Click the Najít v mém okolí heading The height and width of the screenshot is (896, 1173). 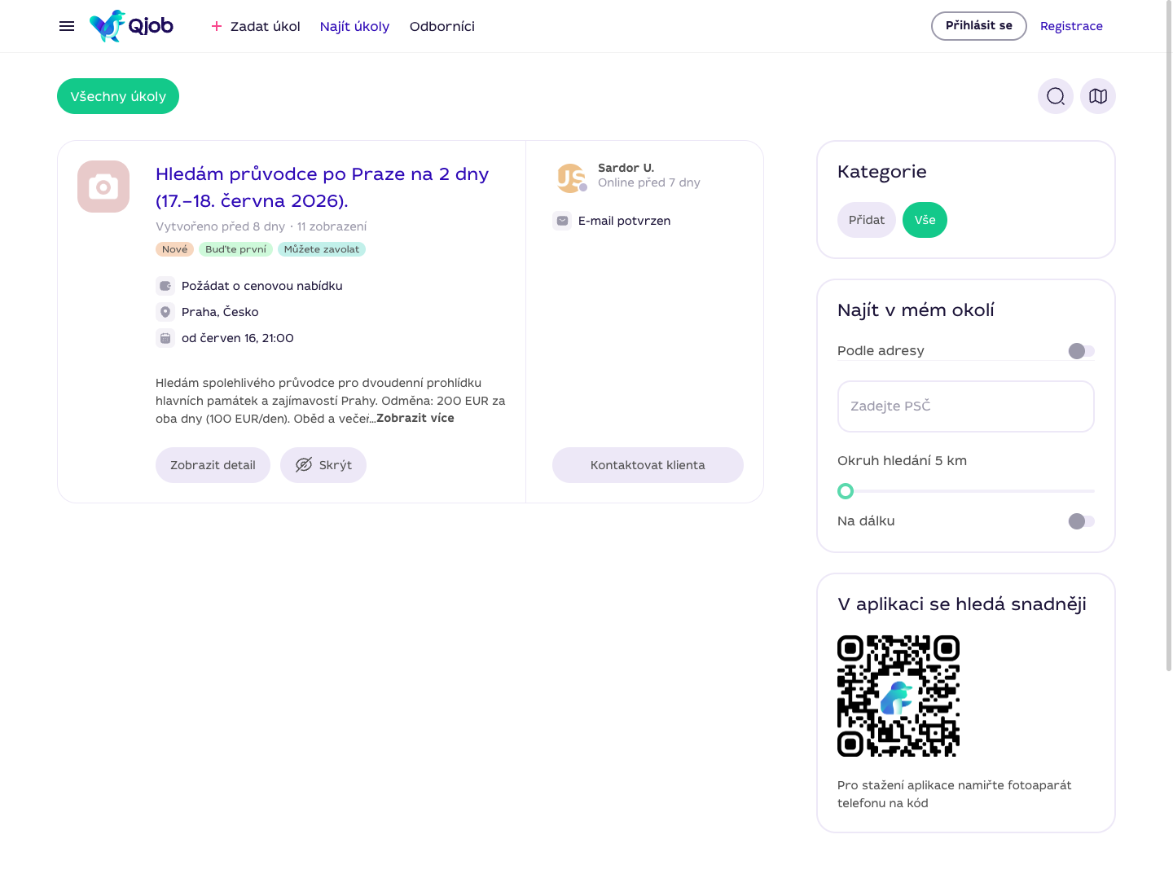coord(916,310)
